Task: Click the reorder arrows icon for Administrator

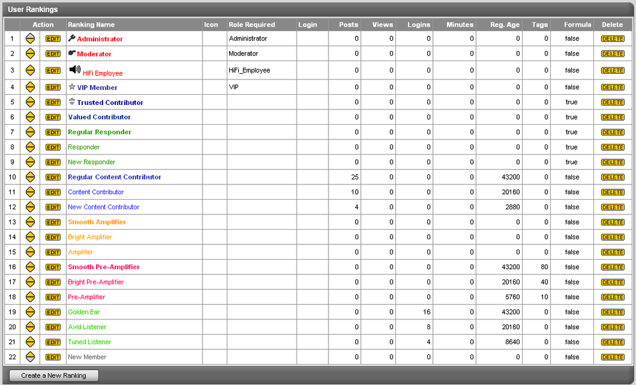Action: 30,39
